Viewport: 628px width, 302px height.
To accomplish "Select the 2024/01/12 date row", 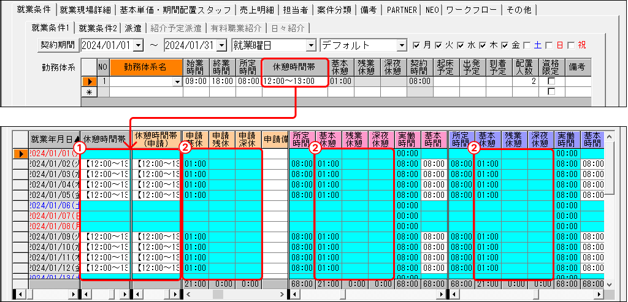I will [x=54, y=268].
